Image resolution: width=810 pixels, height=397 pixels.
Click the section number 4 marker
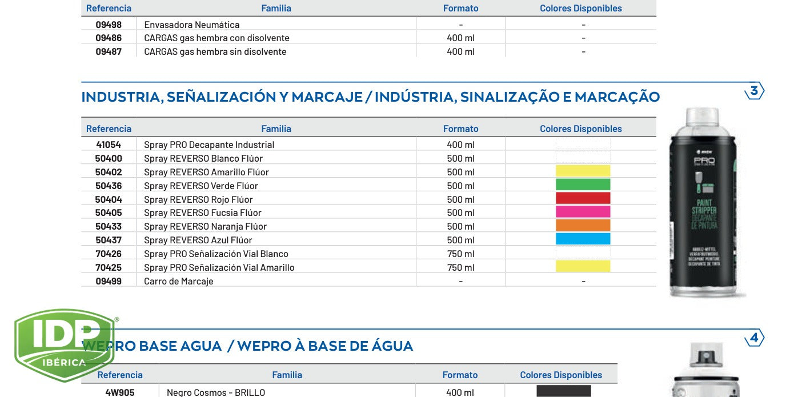click(x=754, y=338)
